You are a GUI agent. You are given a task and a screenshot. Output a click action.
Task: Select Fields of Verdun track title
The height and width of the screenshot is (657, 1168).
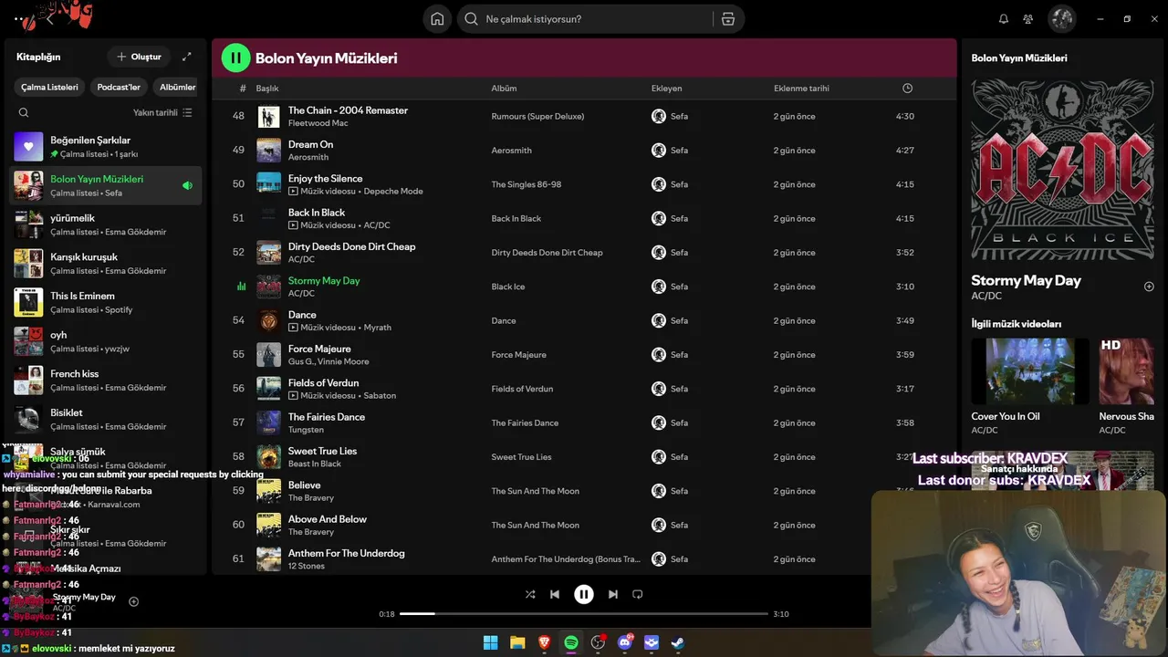(x=323, y=383)
